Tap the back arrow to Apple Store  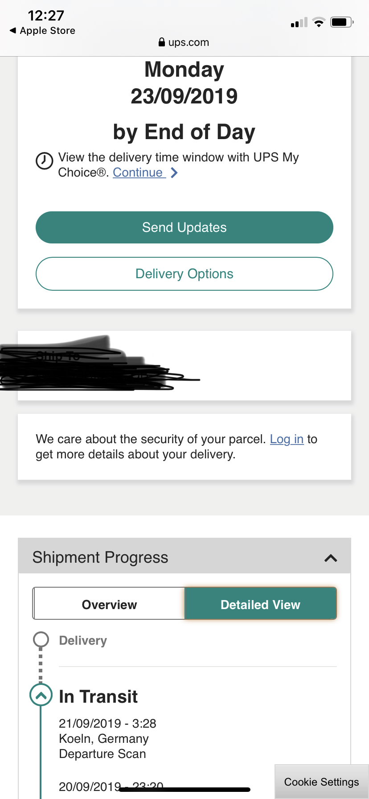(x=13, y=30)
